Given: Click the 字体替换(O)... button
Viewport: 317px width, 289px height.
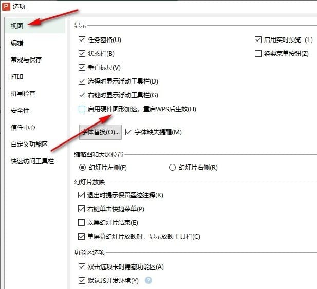Looking at the screenshot, I should point(101,132).
